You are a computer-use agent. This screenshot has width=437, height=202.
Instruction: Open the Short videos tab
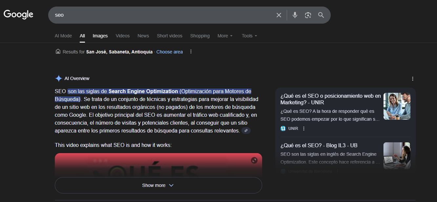point(169,36)
